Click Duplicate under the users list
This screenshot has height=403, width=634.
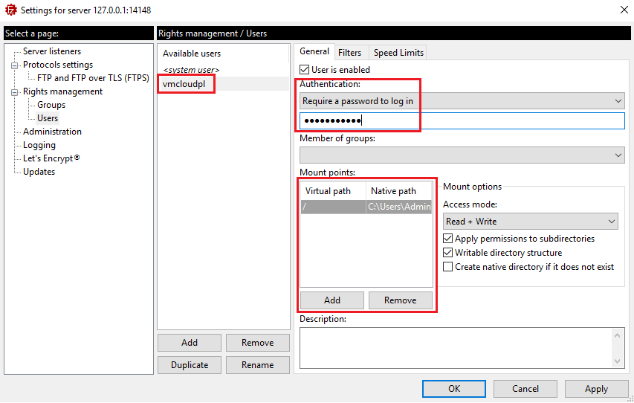click(x=190, y=365)
